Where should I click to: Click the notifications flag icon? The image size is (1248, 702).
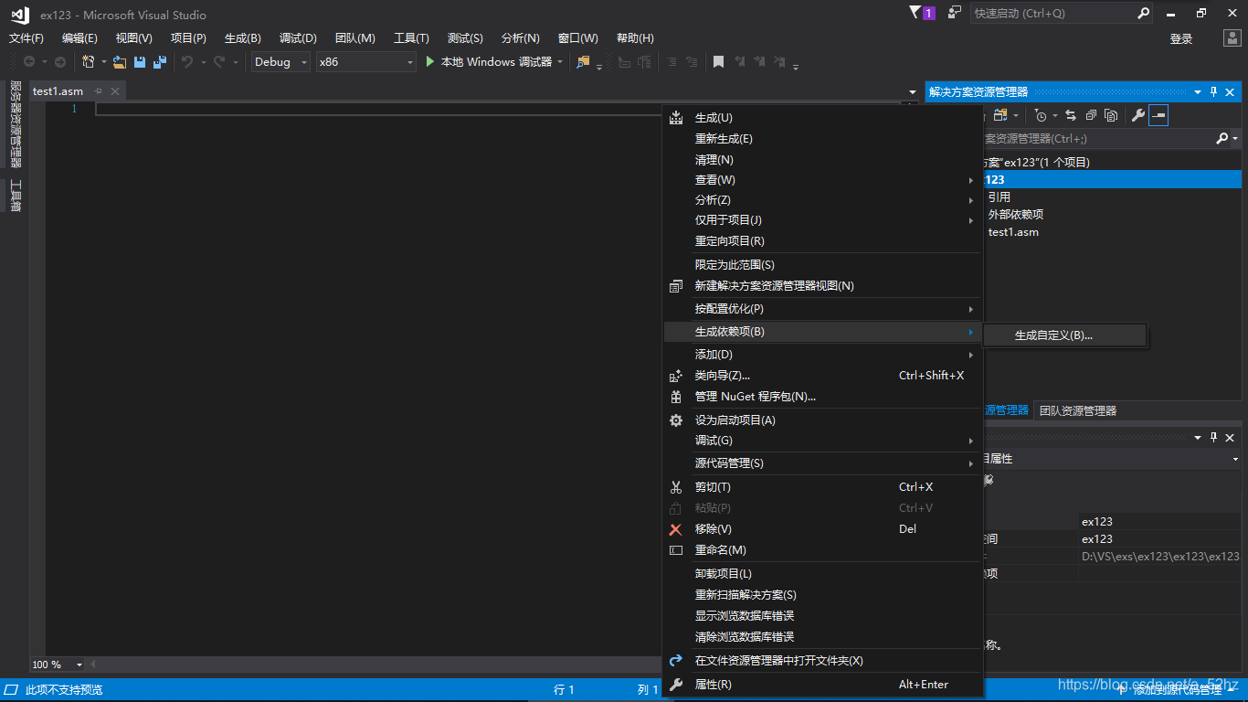point(916,13)
